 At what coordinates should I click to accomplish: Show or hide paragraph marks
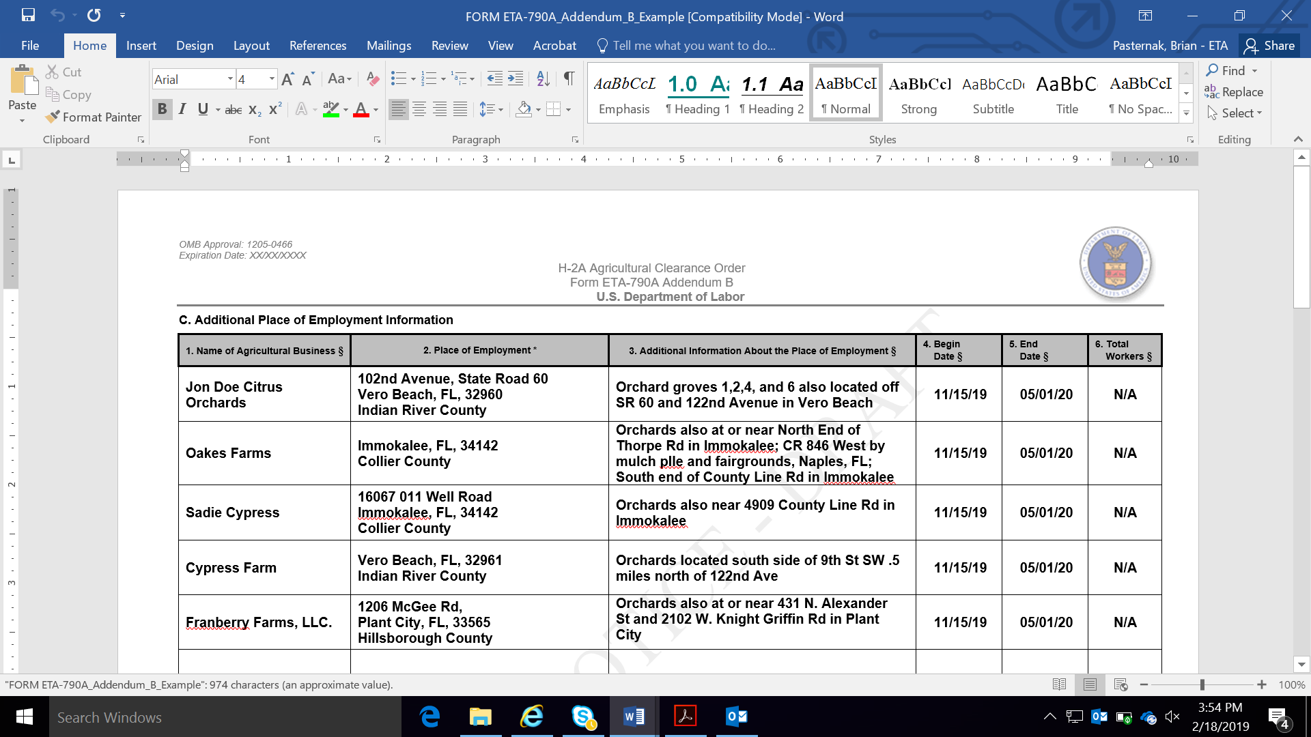click(569, 79)
